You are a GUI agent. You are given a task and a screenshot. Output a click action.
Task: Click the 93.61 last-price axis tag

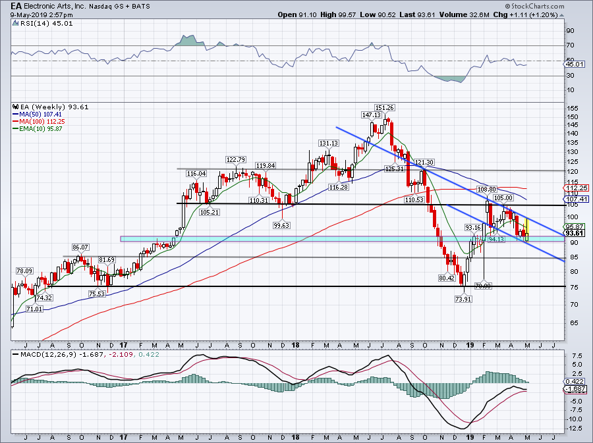[x=575, y=233]
